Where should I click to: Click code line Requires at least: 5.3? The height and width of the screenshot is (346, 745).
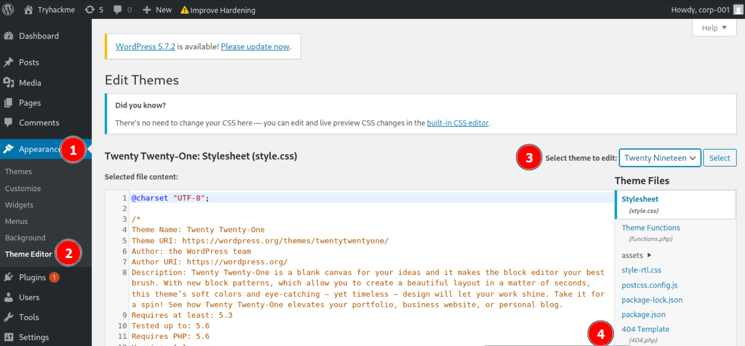182,315
